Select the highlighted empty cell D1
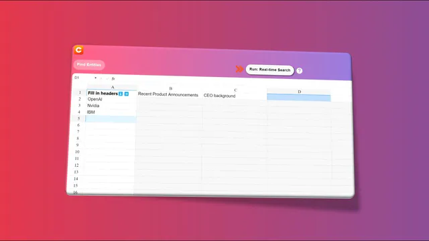The image size is (429, 241). pos(299,98)
